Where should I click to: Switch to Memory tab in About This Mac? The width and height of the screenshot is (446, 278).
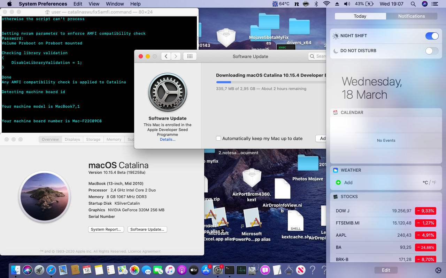point(114,139)
